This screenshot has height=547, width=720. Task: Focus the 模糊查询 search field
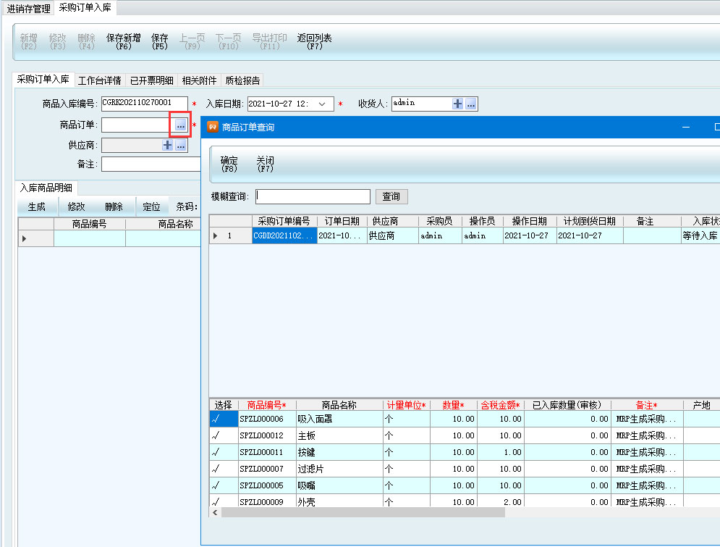pos(313,196)
